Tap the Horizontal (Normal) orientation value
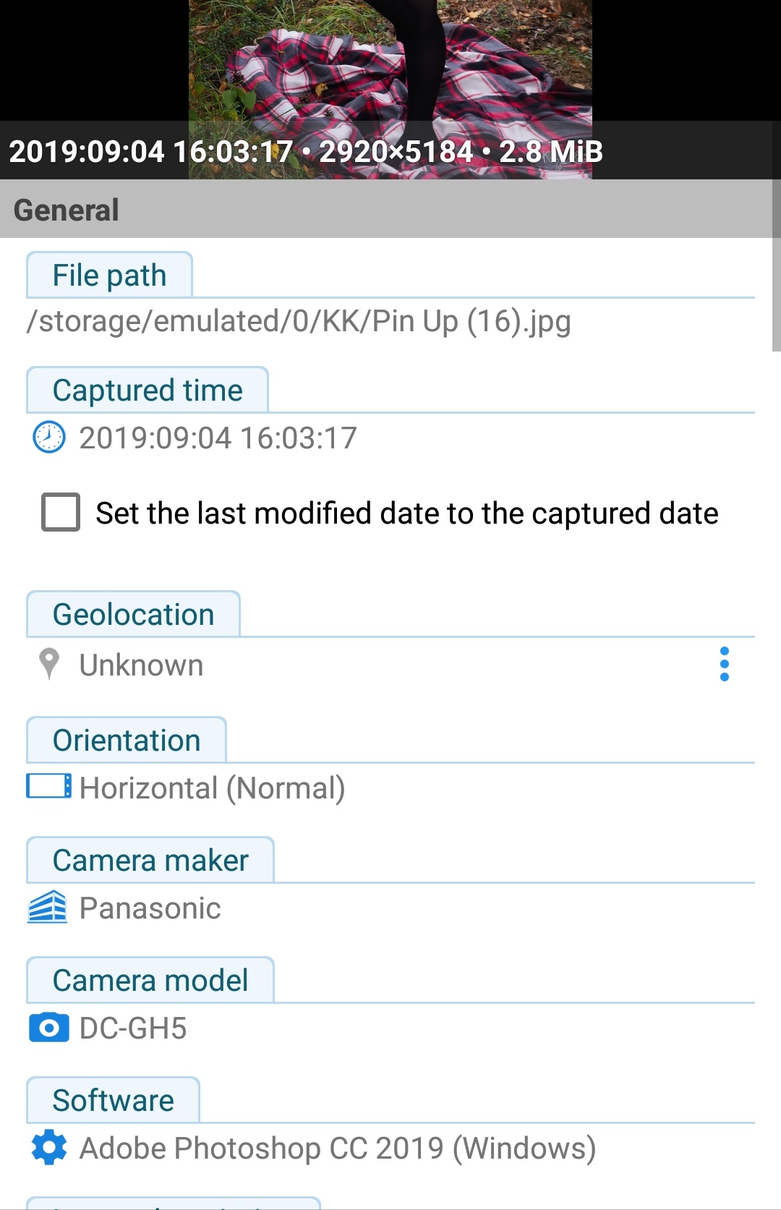The image size is (781, 1210). tap(212, 788)
